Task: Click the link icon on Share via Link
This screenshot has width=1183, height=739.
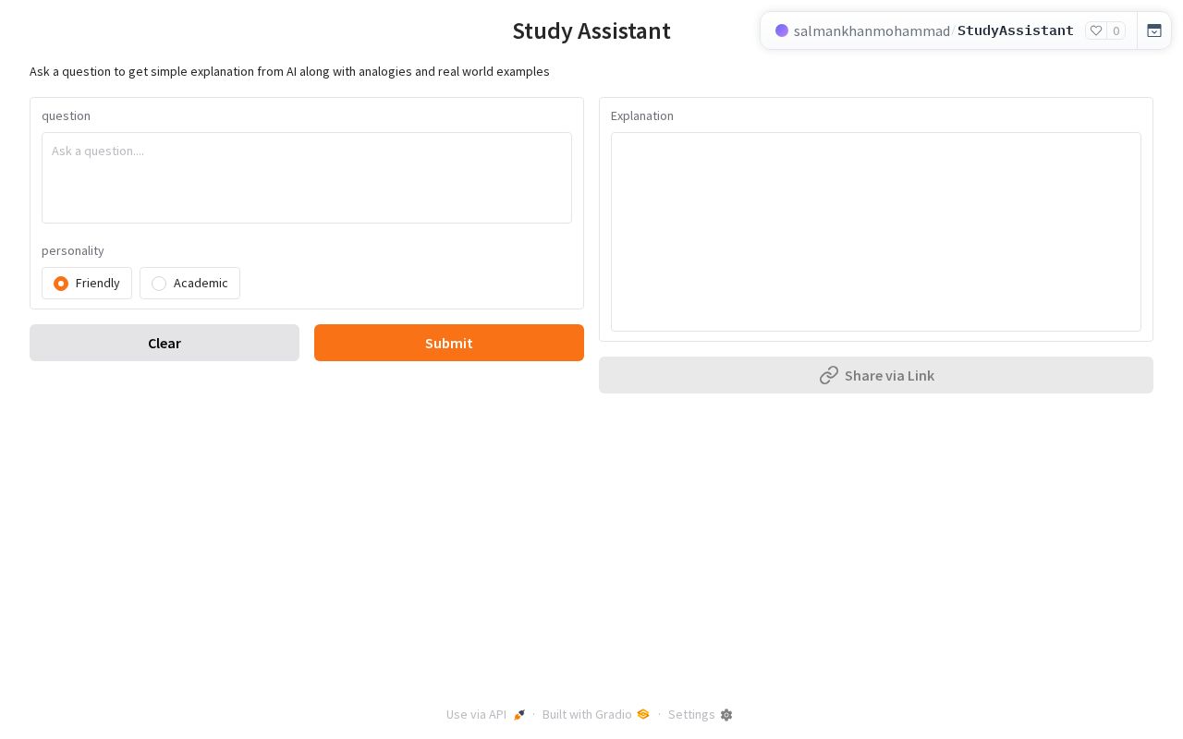Action: [x=829, y=375]
